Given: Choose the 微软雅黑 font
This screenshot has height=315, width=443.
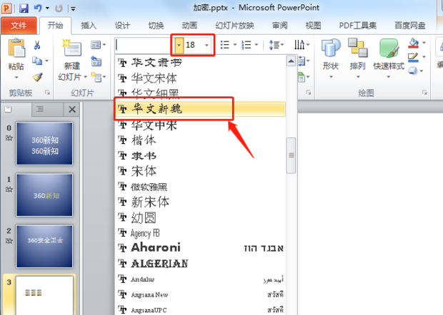Looking at the screenshot, I should click(x=149, y=187).
